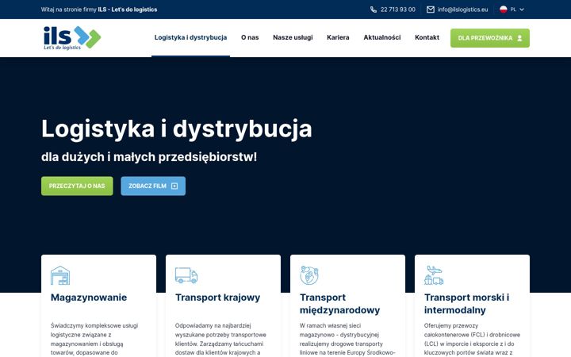Open the Transport morski i intermodalny heading

pos(466,304)
